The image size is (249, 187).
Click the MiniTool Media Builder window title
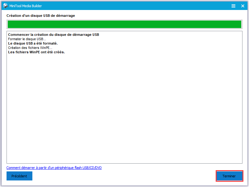click(x=26, y=6)
